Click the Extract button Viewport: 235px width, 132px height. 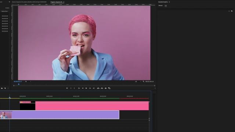click(x=102, y=88)
